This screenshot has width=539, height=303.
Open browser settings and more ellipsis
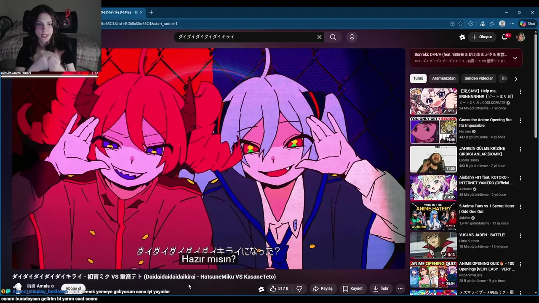[512, 24]
